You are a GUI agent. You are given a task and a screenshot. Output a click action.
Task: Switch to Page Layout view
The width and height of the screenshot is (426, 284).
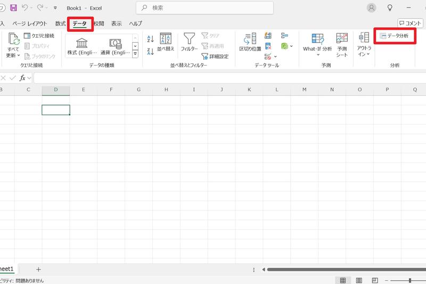359,280
